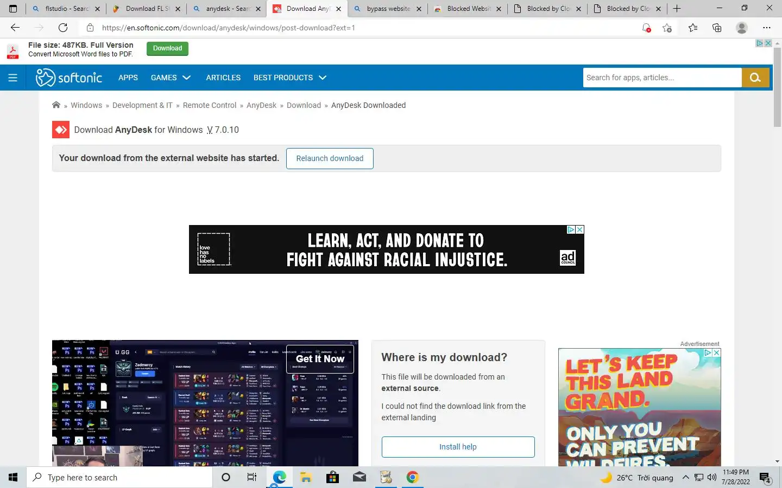The width and height of the screenshot is (782, 488).
Task: Click the Relaunch download button
Action: (x=330, y=158)
